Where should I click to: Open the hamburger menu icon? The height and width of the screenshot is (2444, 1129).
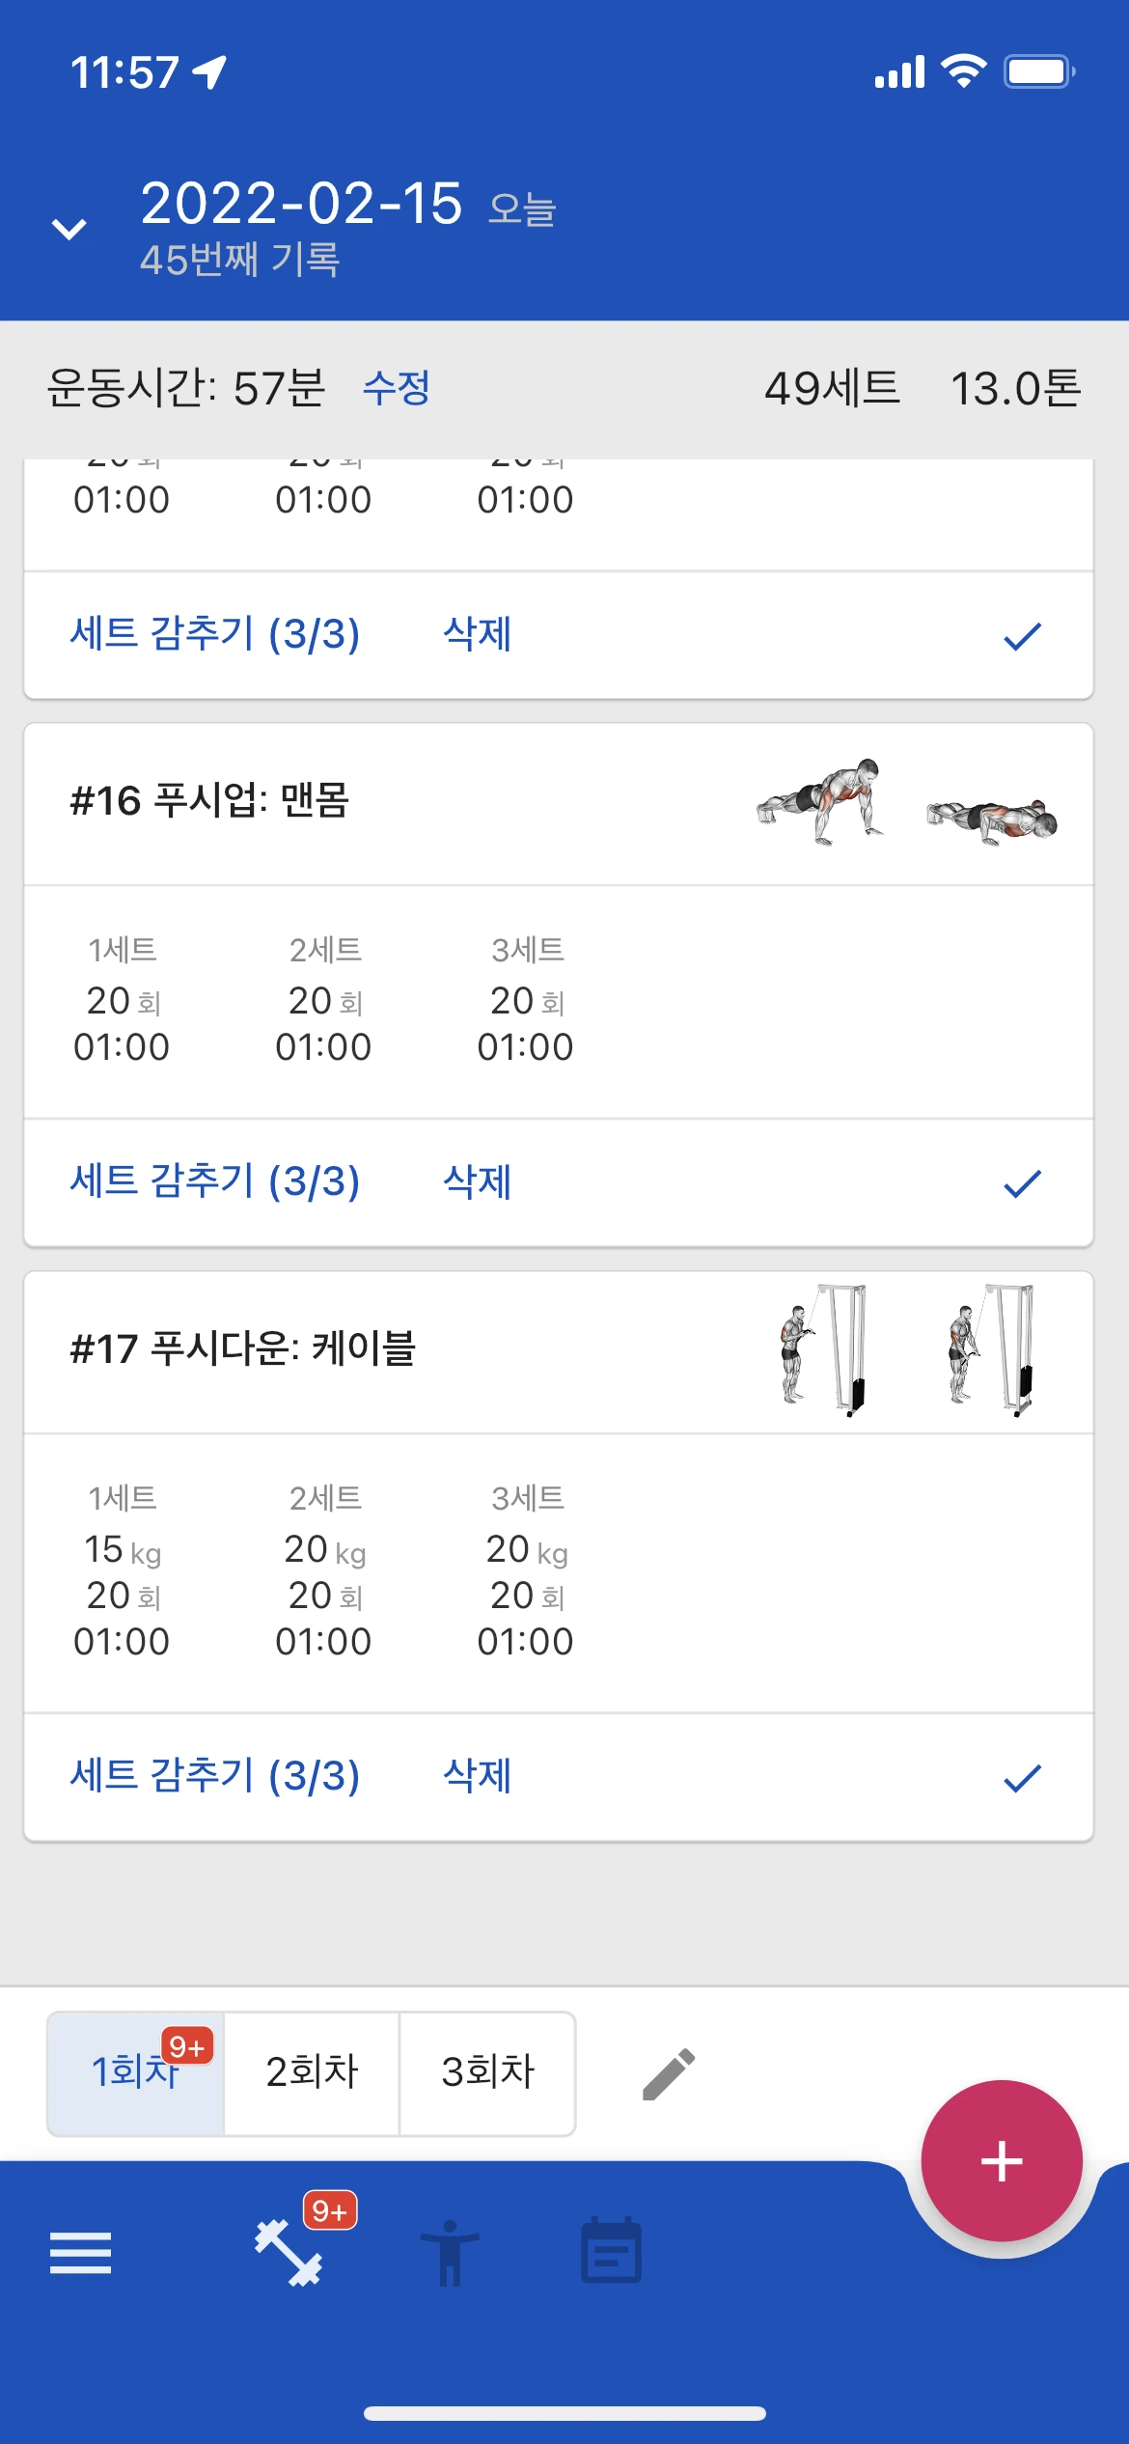(81, 2253)
